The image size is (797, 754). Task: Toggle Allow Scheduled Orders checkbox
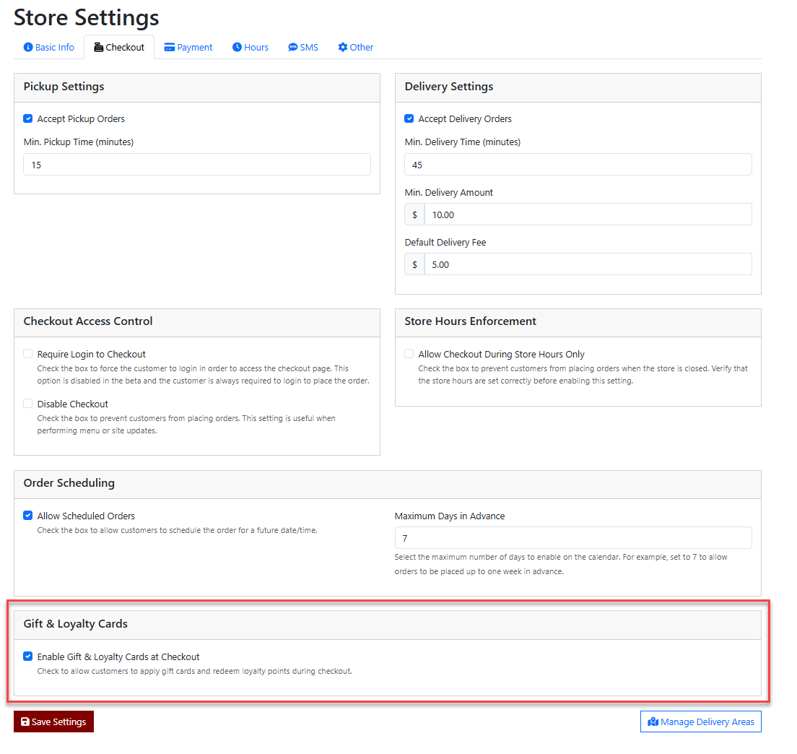pyautogui.click(x=28, y=516)
